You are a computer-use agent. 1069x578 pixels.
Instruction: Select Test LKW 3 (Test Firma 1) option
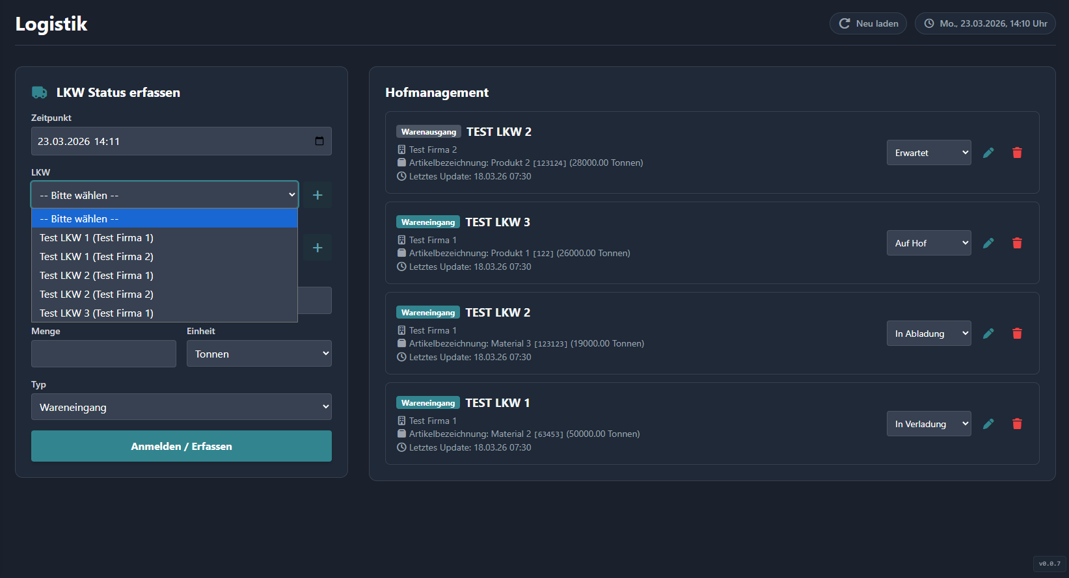point(96,313)
